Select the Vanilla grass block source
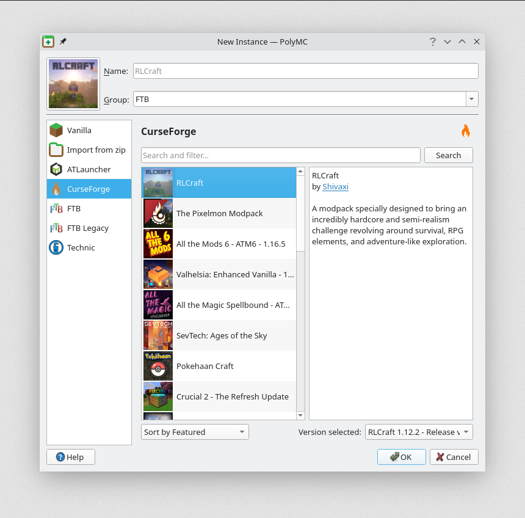525x518 pixels. click(x=89, y=130)
